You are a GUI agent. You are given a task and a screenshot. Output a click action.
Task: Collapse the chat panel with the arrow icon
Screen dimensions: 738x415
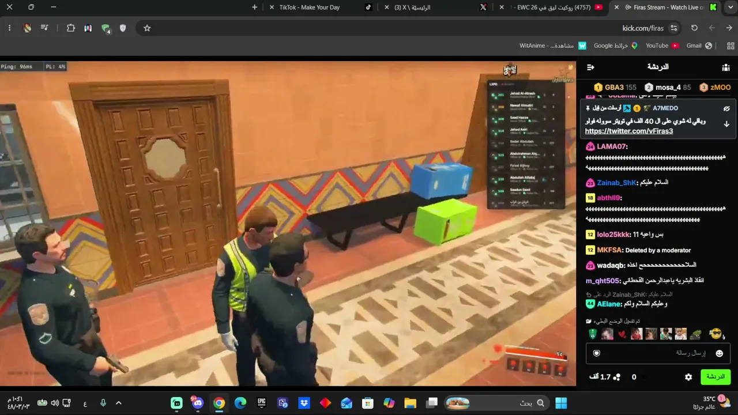pos(590,67)
